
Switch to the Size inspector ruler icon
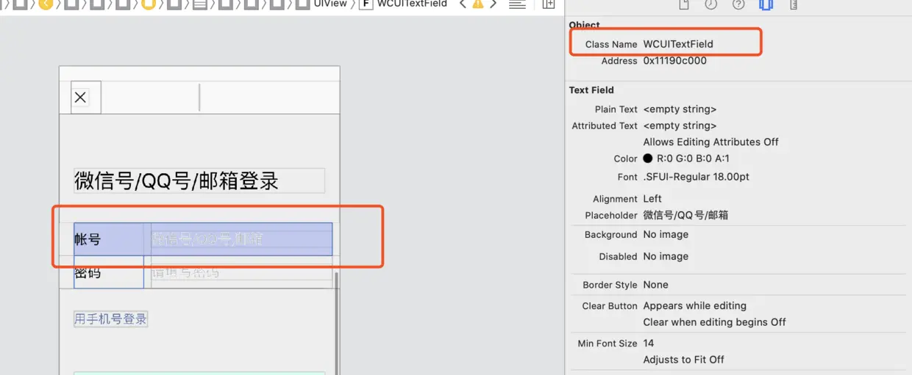tap(794, 4)
